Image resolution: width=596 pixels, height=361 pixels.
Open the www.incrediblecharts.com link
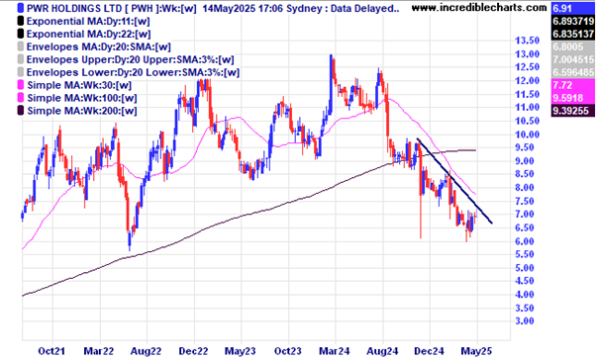click(x=479, y=8)
